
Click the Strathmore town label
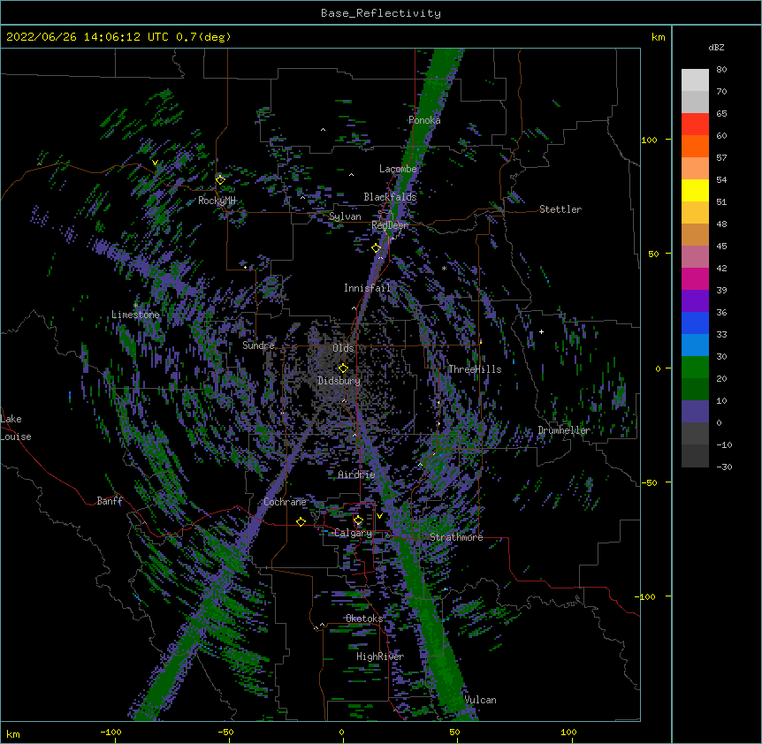(x=456, y=537)
